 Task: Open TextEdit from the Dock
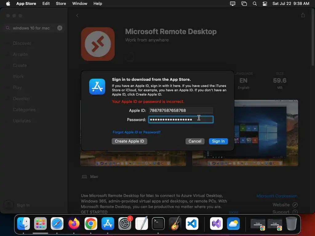142,223
